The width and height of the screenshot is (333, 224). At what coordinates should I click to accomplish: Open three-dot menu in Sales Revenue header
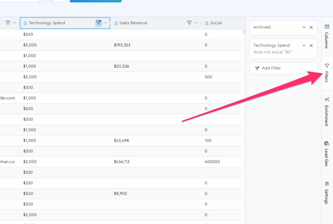[x=195, y=23]
